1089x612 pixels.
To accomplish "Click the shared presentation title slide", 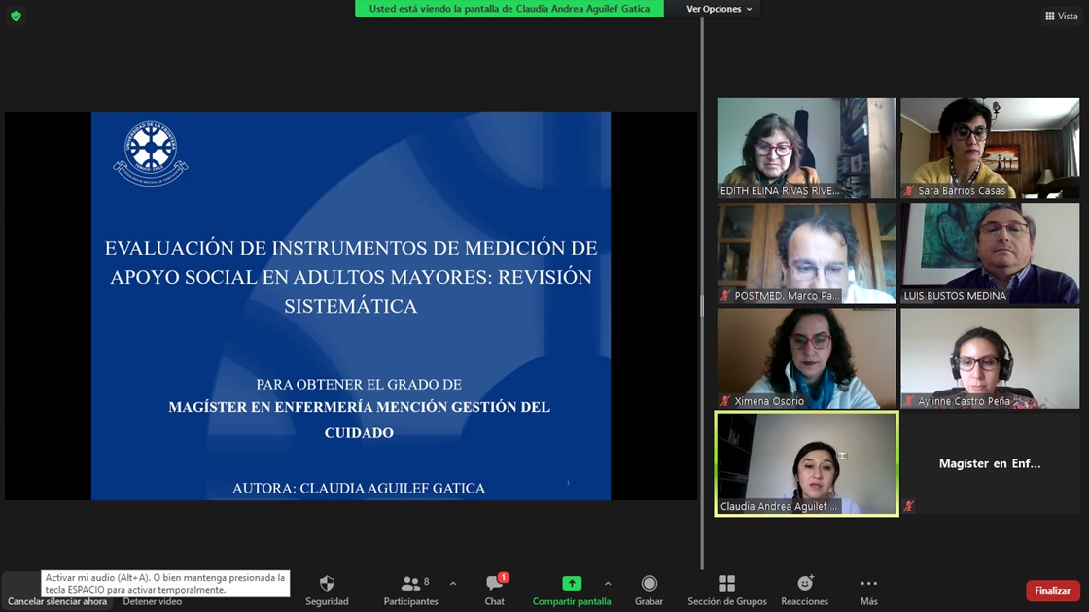I will tap(351, 306).
